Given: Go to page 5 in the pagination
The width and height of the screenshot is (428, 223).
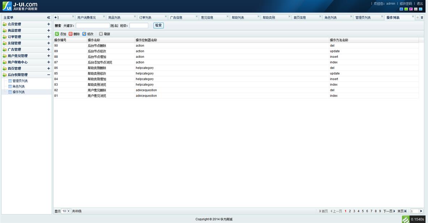Looking at the screenshot, I should tap(363, 211).
